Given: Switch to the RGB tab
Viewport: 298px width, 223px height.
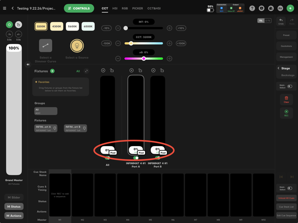Looking at the screenshot, I should (x=125, y=8).
